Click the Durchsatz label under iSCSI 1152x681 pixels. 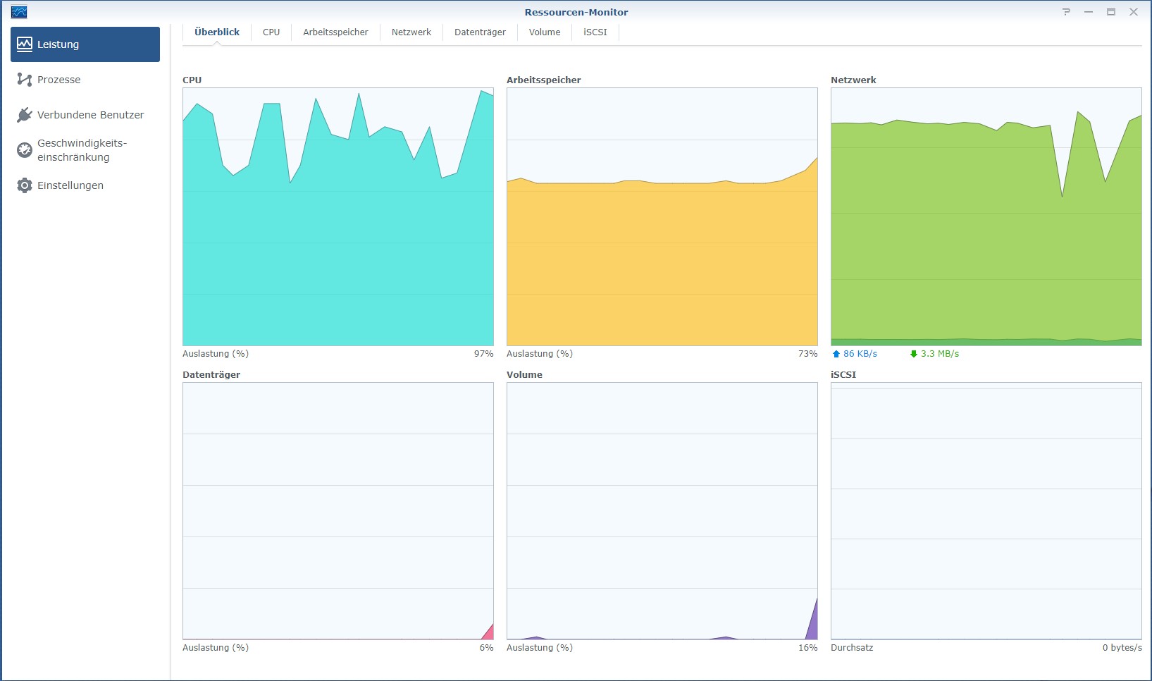click(852, 648)
